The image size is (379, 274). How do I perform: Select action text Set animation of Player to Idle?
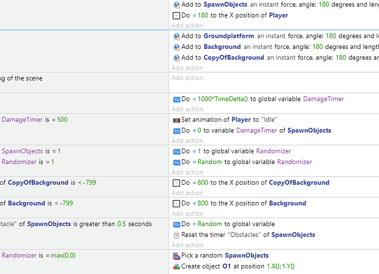pos(229,120)
